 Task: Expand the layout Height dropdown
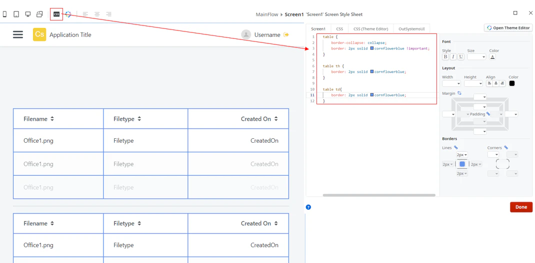[x=473, y=83]
